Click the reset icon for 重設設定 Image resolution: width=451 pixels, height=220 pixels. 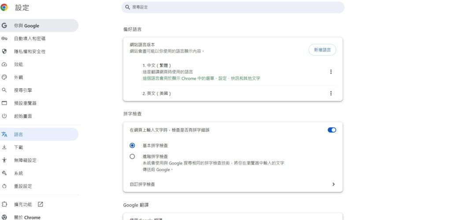pos(4,186)
